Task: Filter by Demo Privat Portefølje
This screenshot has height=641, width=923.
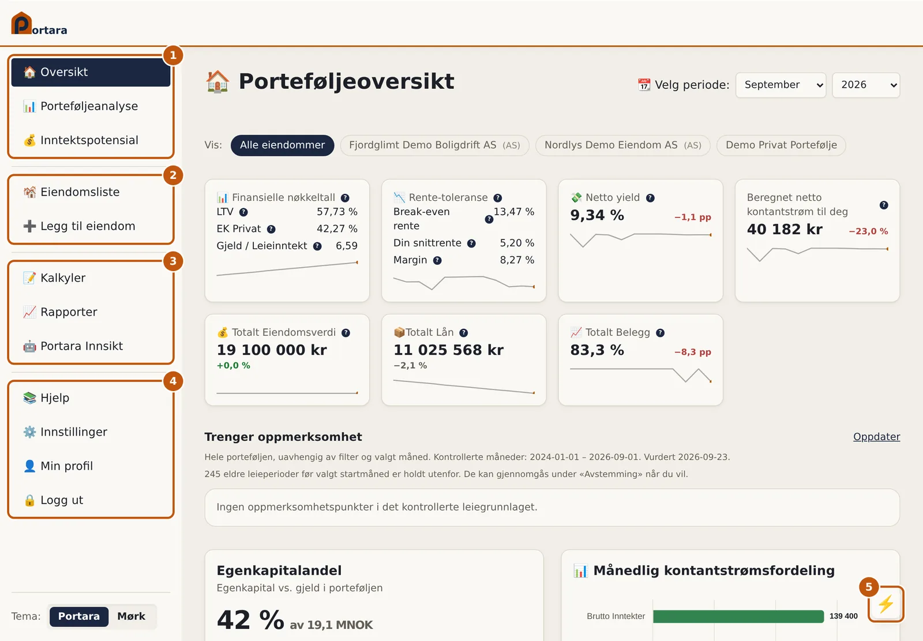Action: (781, 145)
